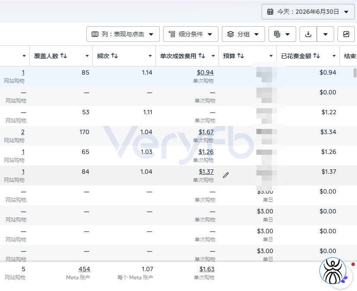The image size is (357, 291).
Task: Click the layers icon in 分组 button
Action: click(x=231, y=34)
